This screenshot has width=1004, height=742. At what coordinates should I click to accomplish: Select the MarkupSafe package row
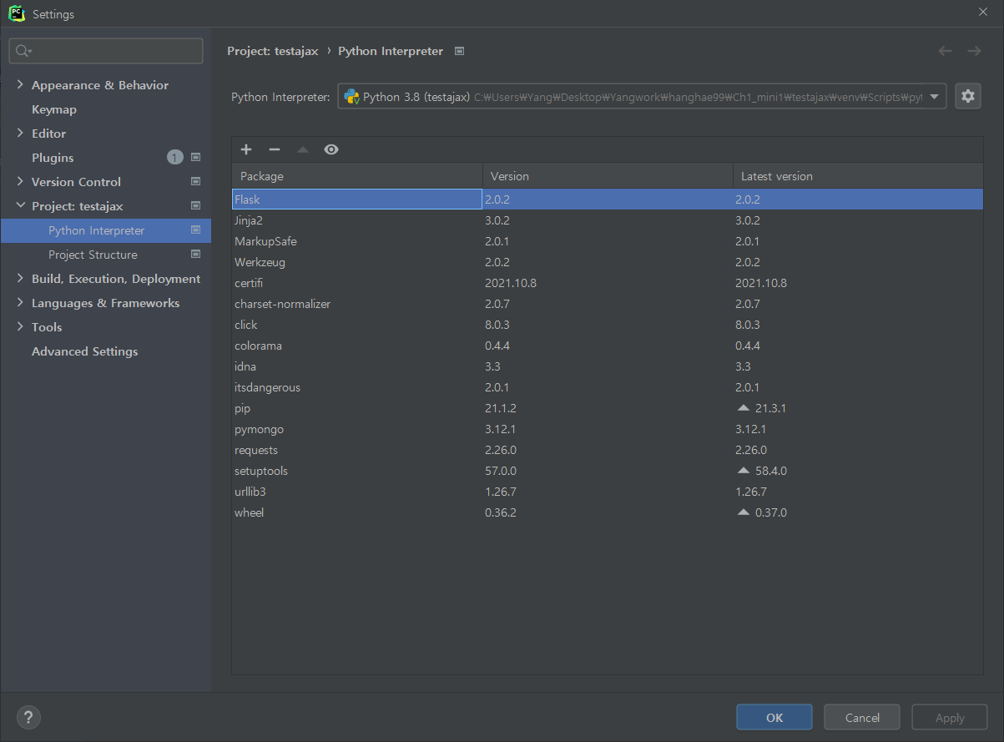(608, 241)
